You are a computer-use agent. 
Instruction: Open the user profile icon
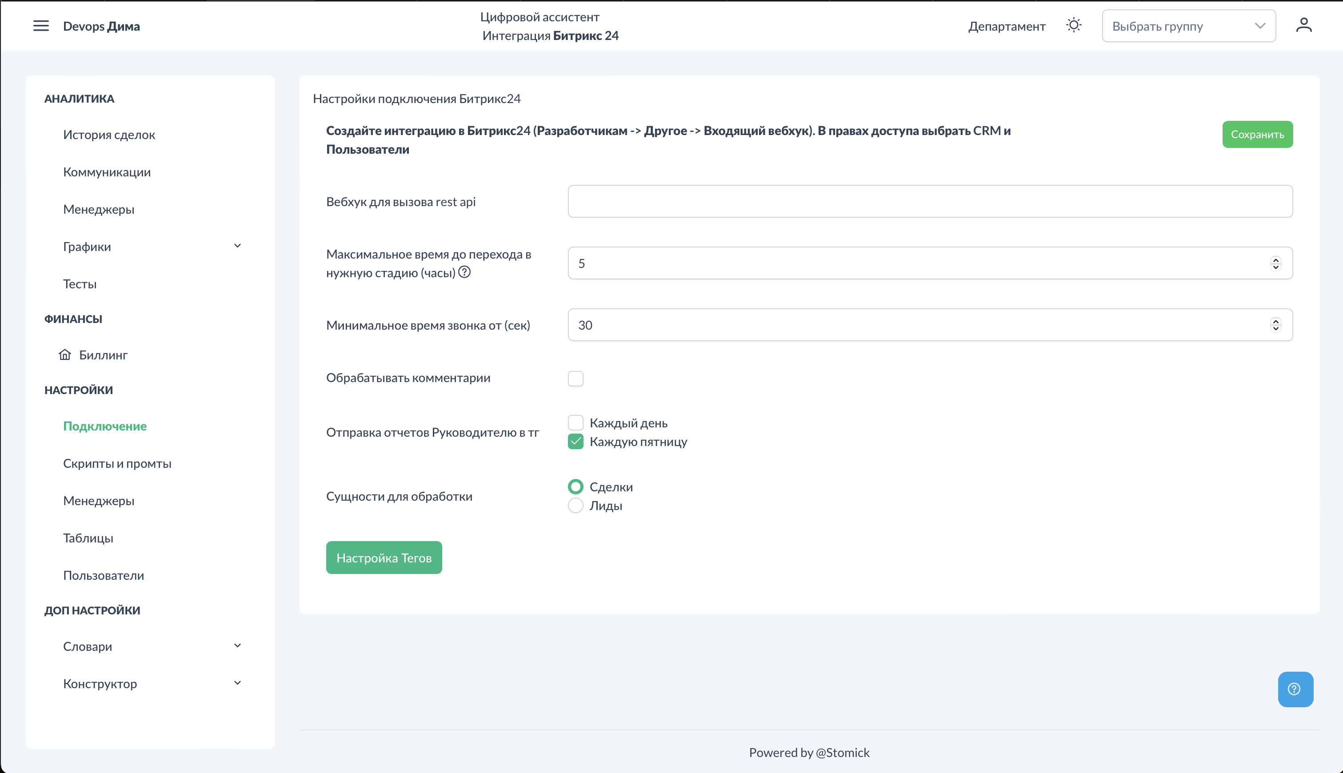1304,25
